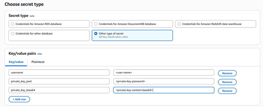
Task: Click the username key field
Action: pos(59,72)
